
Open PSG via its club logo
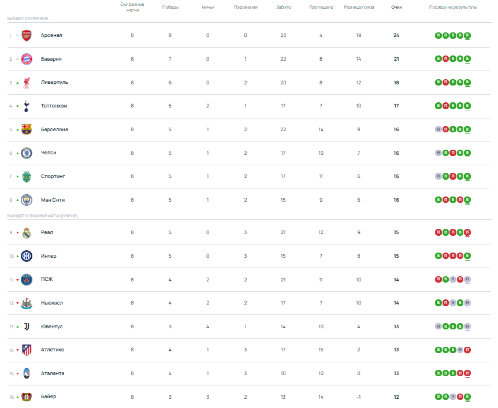(x=27, y=280)
